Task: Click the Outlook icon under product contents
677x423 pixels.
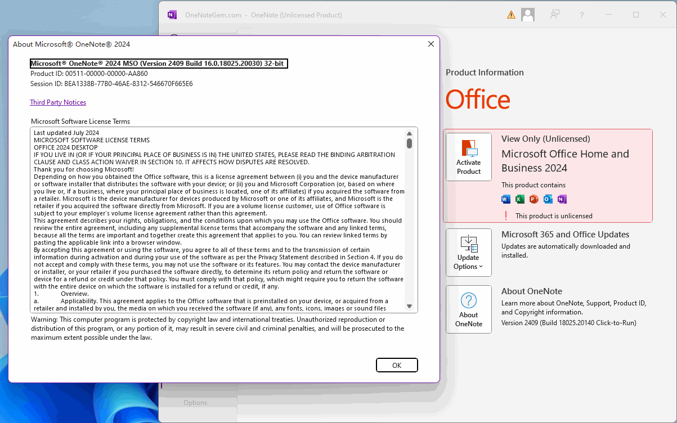Action: coord(548,199)
